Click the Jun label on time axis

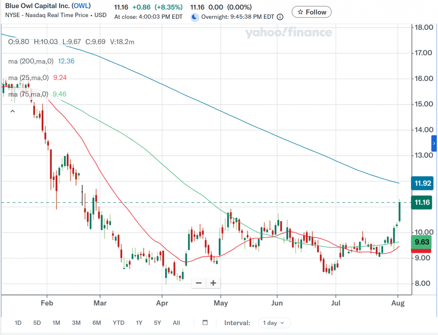[277, 303]
